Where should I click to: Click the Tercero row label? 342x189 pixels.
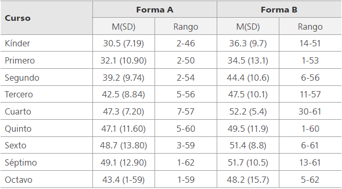19,94
